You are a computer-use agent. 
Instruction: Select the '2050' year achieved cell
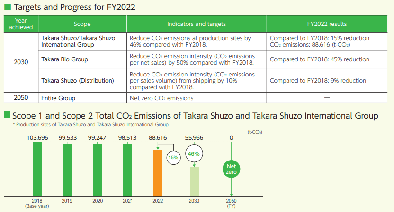(21, 97)
